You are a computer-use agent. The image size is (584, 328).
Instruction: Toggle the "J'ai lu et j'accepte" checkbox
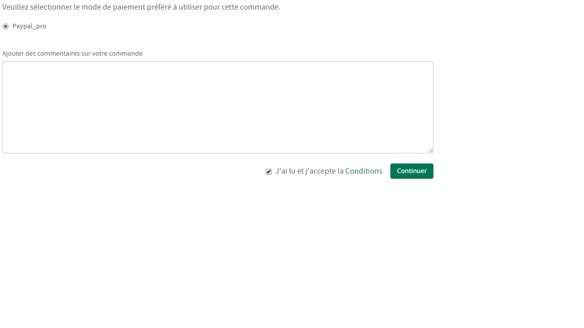pyautogui.click(x=269, y=172)
